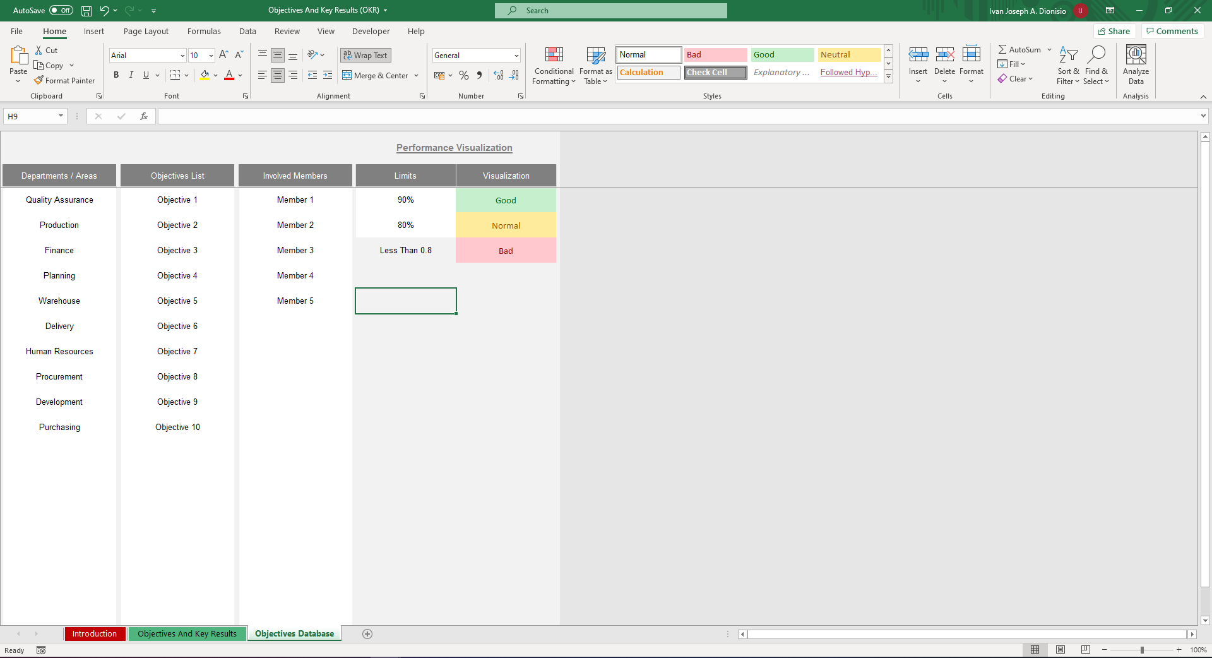This screenshot has height=658, width=1212.
Task: Click the Align Left icon
Action: coord(263,75)
